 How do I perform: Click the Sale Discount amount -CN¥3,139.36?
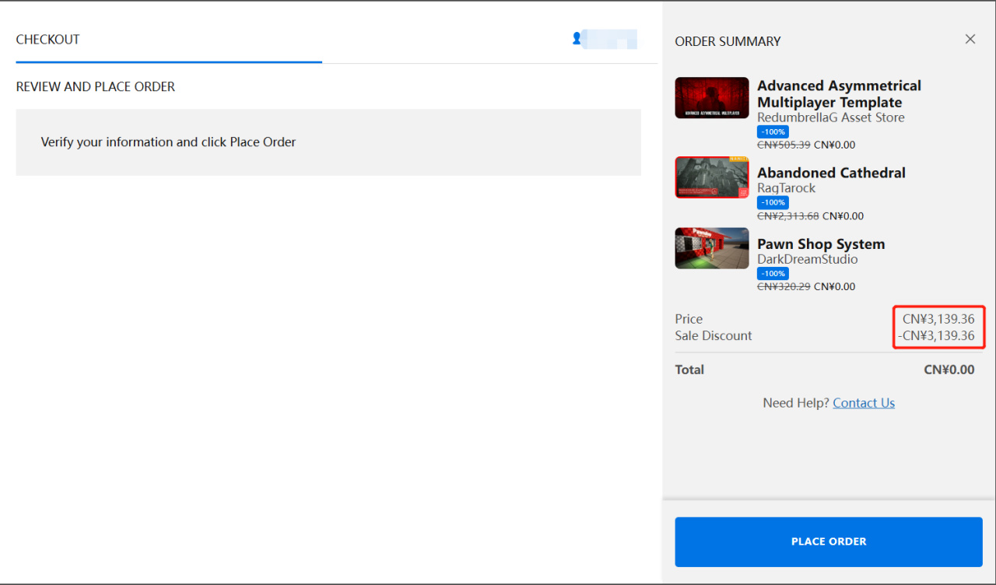pyautogui.click(x=936, y=336)
